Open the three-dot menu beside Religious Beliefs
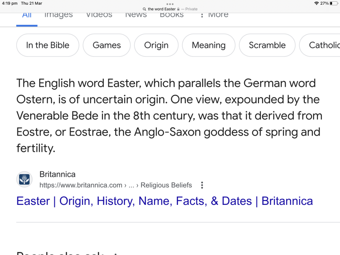Viewport: 340px width, 255px height. click(x=202, y=185)
